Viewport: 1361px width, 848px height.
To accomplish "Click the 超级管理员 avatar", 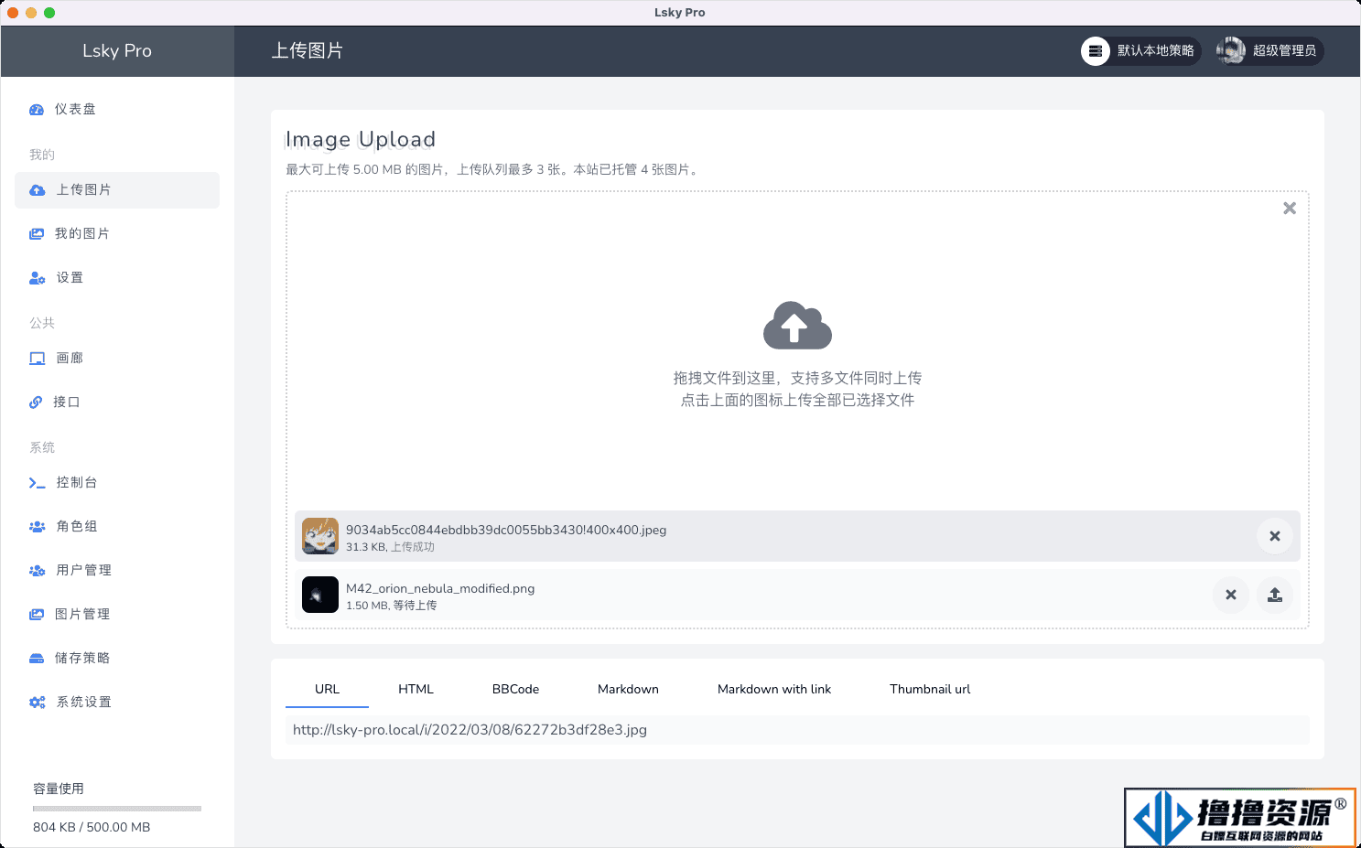I will tap(1231, 51).
